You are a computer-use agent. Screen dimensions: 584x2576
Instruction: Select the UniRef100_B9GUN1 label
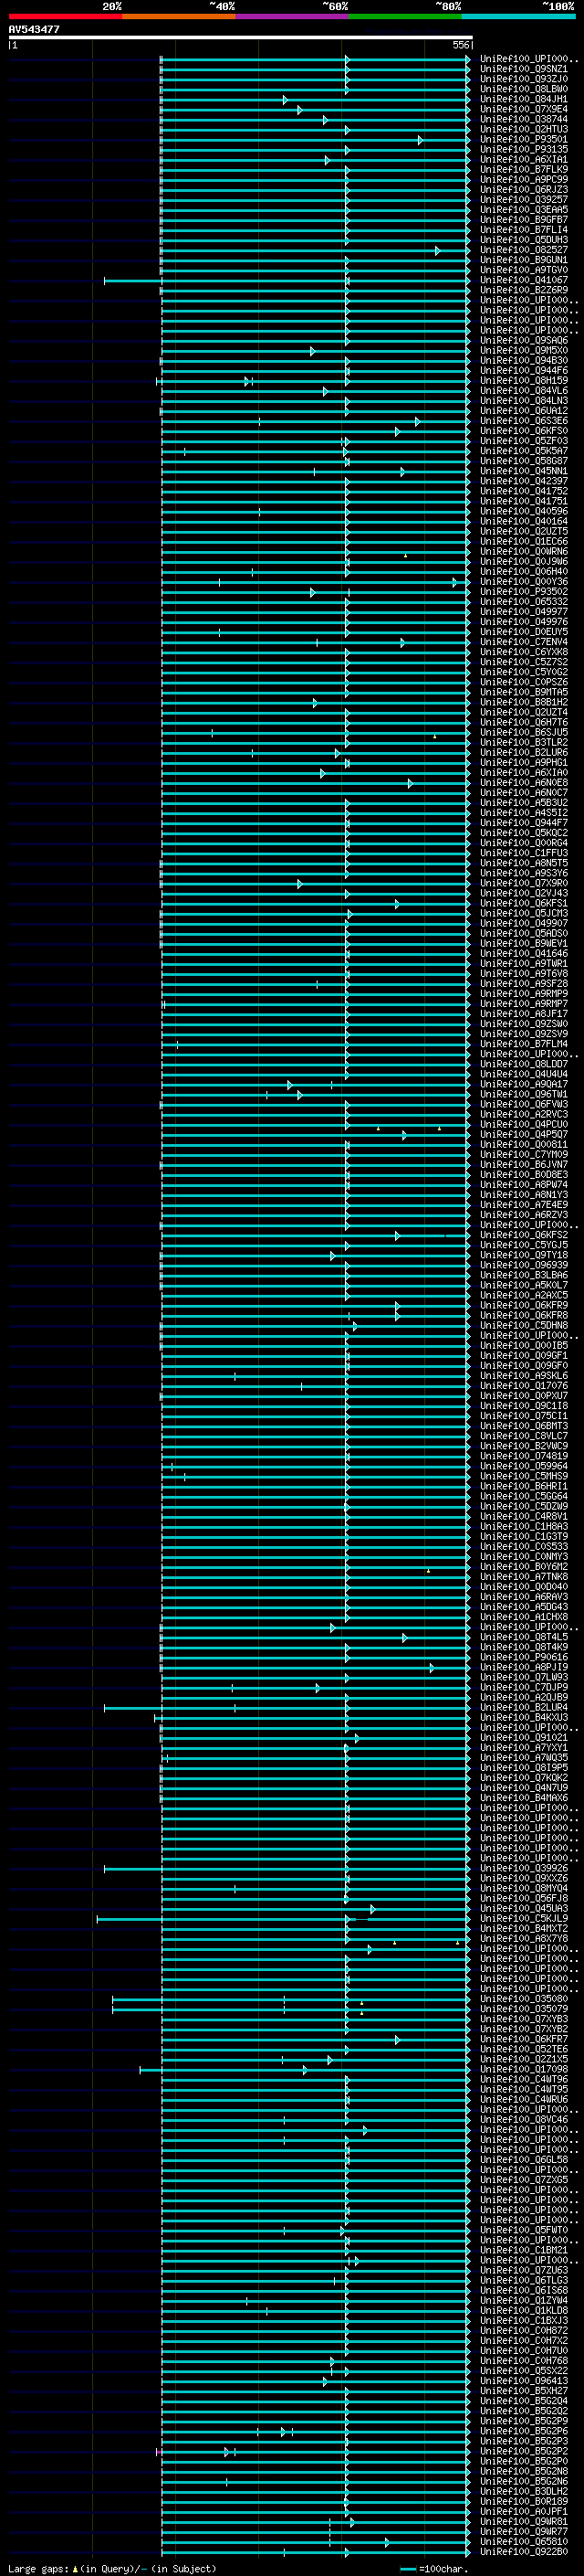[x=524, y=260]
